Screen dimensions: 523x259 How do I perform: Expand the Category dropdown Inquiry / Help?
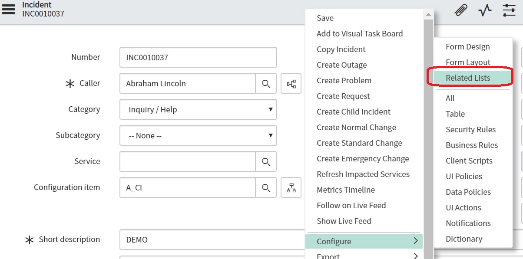pyautogui.click(x=198, y=109)
